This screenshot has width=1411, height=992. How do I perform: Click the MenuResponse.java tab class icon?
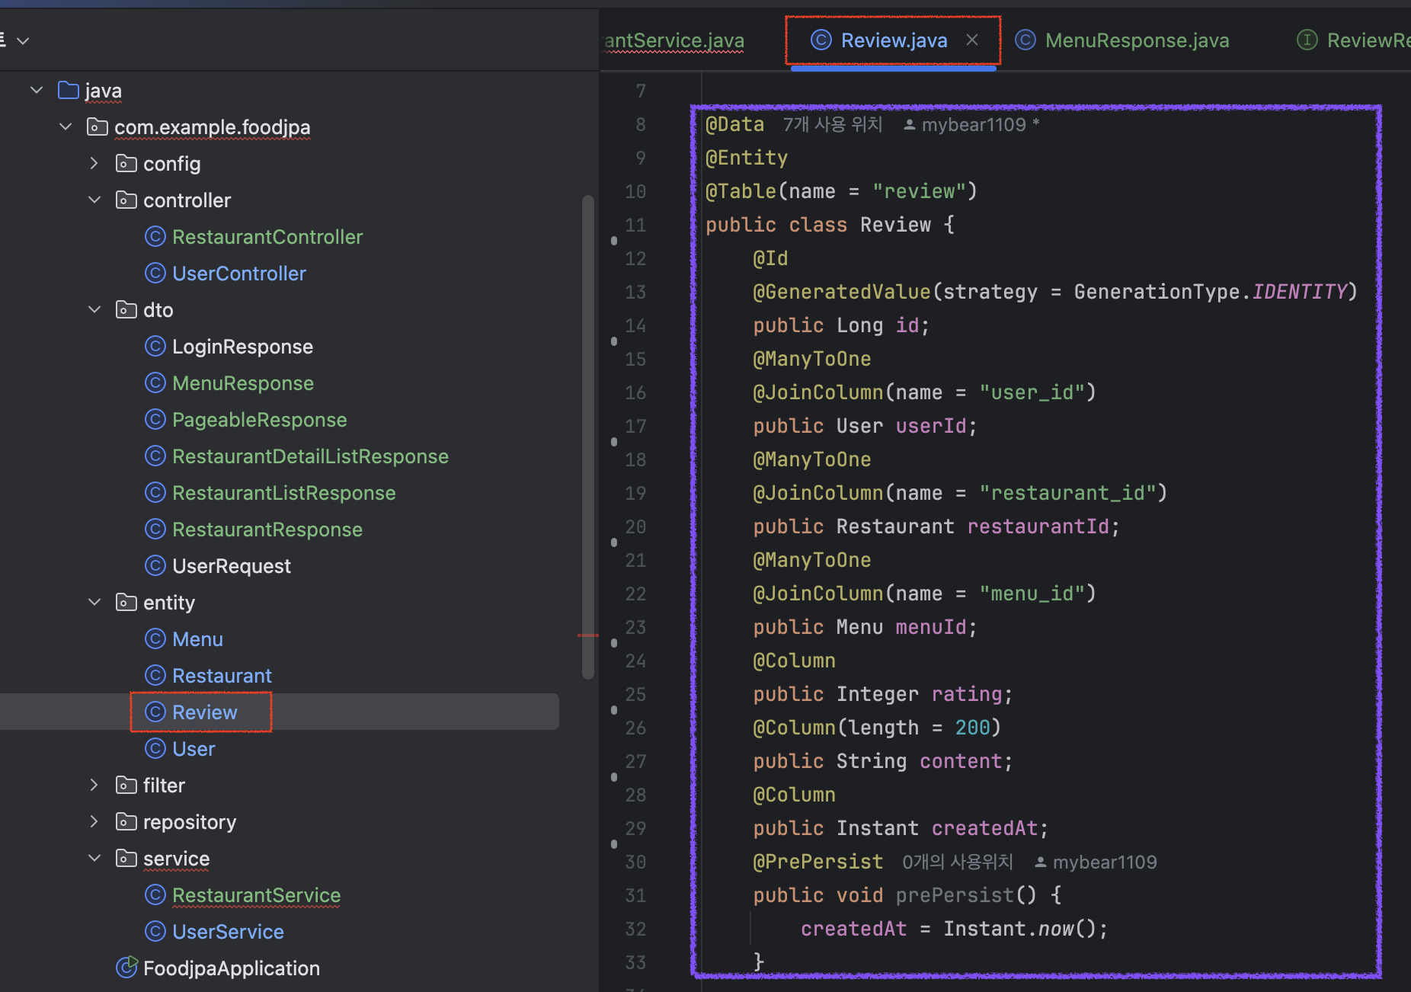click(x=1025, y=40)
